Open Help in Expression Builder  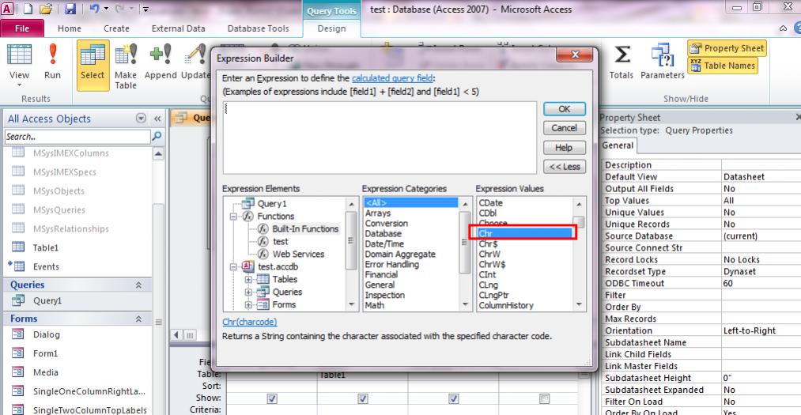tap(565, 148)
